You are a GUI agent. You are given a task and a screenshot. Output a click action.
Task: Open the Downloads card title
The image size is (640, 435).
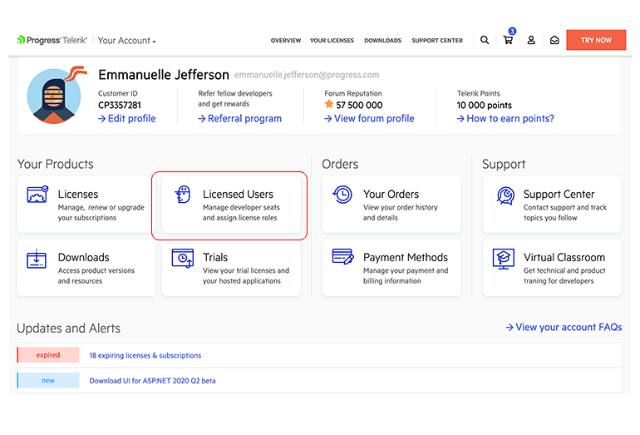84,257
